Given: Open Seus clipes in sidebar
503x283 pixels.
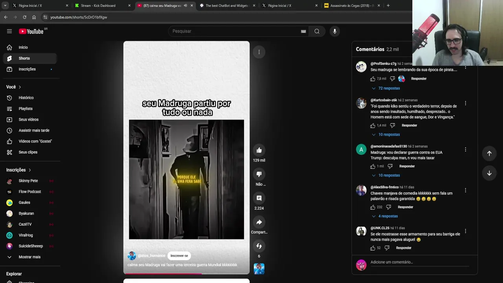Looking at the screenshot, I should pyautogui.click(x=30, y=152).
